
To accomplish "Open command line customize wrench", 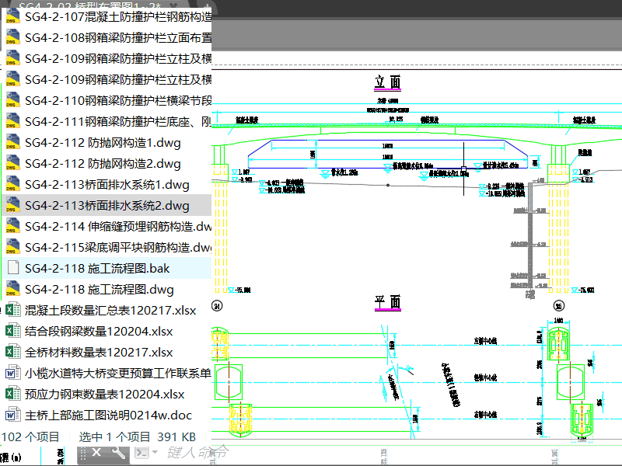I will coord(119,452).
